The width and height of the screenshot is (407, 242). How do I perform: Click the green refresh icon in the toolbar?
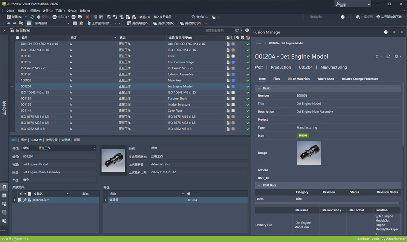(32, 17)
